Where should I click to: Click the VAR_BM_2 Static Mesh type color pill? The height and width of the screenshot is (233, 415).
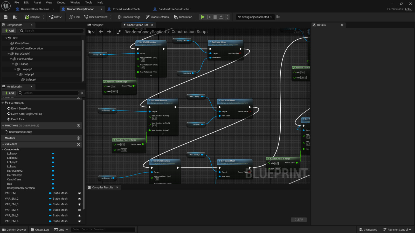[50, 199]
